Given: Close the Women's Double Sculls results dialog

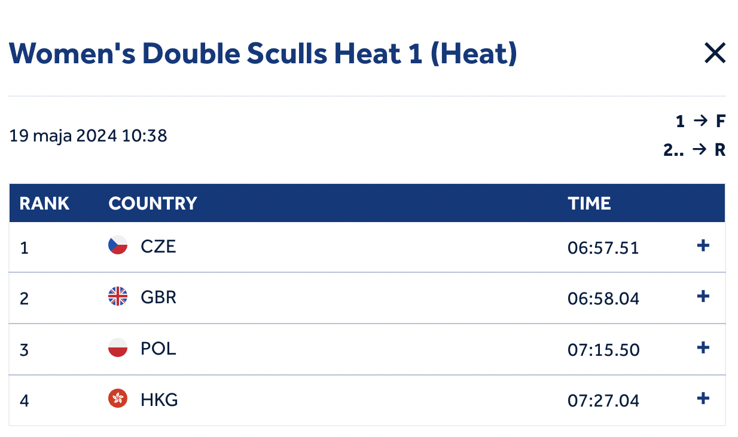Looking at the screenshot, I should (715, 54).
